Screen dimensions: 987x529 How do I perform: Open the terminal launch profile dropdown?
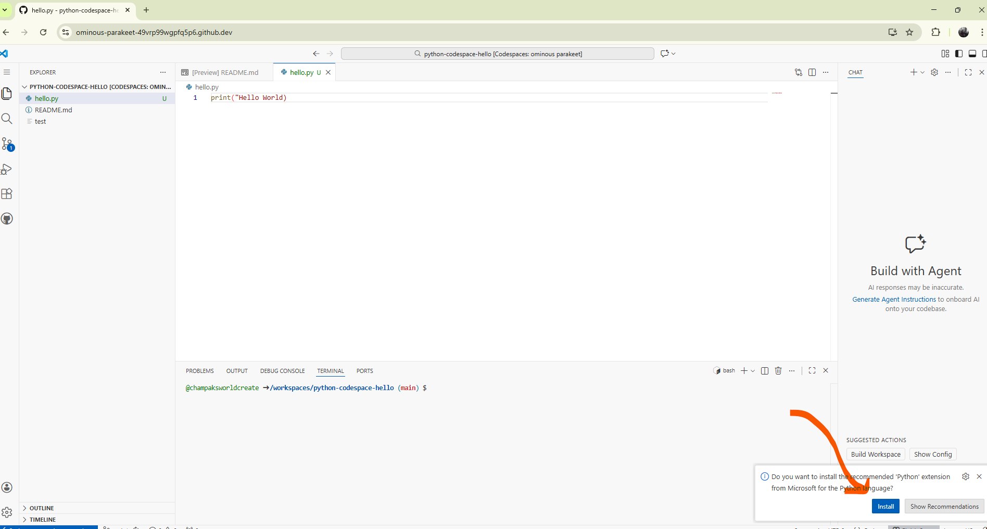click(x=753, y=371)
